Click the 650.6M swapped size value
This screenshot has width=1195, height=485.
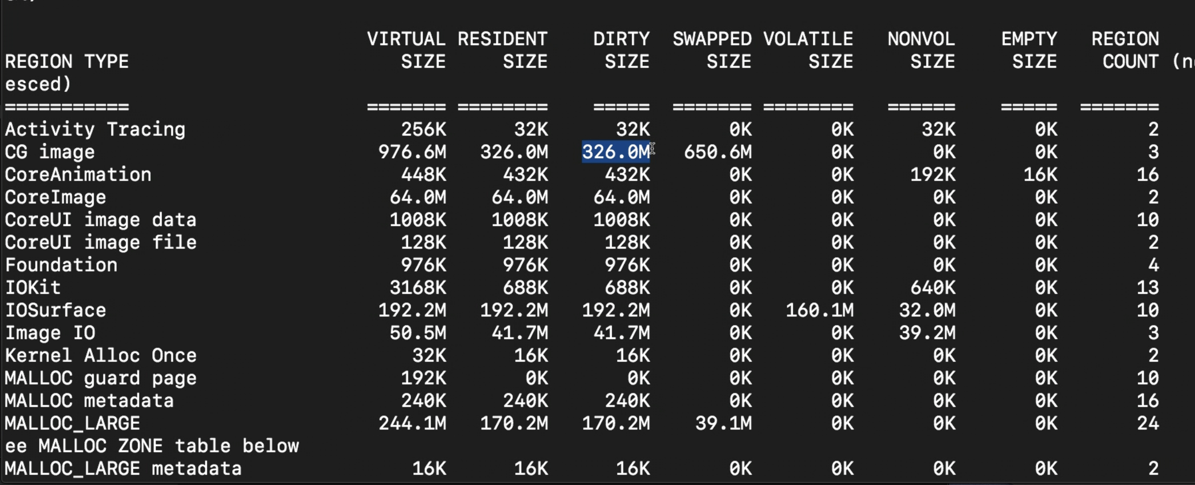pos(718,152)
